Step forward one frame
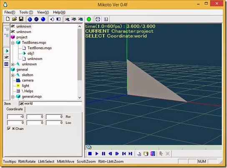 pyautogui.click(x=117, y=153)
